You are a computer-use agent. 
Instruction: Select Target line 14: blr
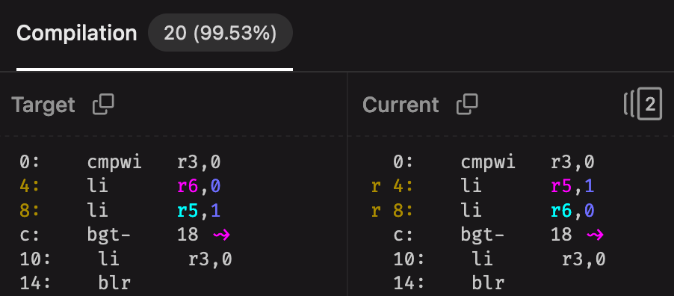pyautogui.click(x=75, y=283)
